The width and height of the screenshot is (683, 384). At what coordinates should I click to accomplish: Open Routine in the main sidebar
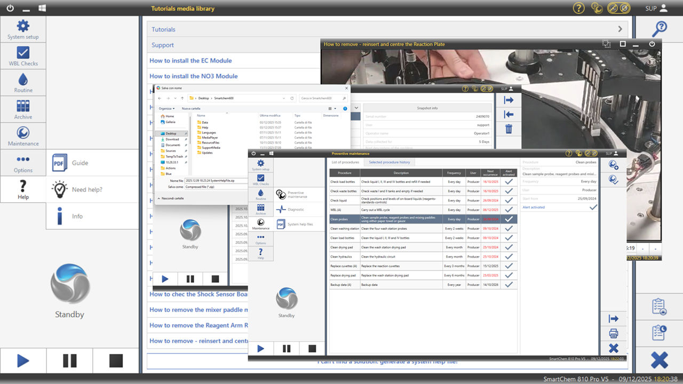click(23, 83)
